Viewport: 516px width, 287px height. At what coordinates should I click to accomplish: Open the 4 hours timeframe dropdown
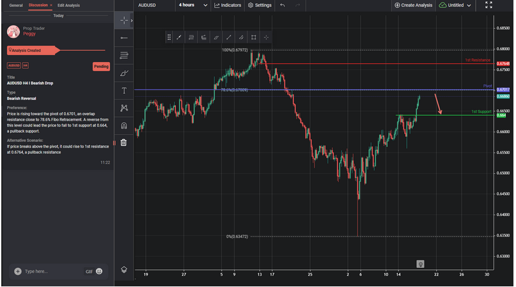193,5
